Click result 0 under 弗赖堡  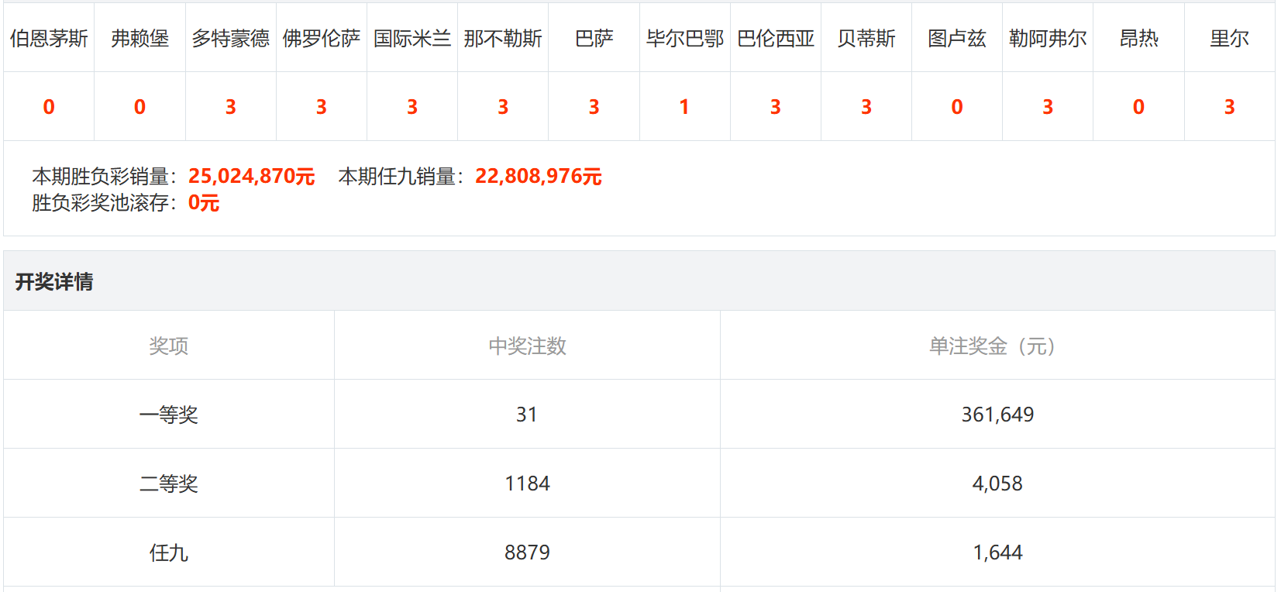click(139, 107)
